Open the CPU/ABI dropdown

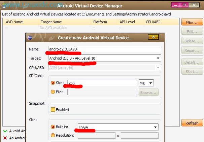coord(158,68)
